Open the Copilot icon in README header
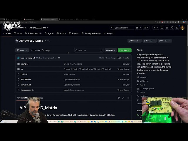 pyautogui.click(x=119, y=98)
